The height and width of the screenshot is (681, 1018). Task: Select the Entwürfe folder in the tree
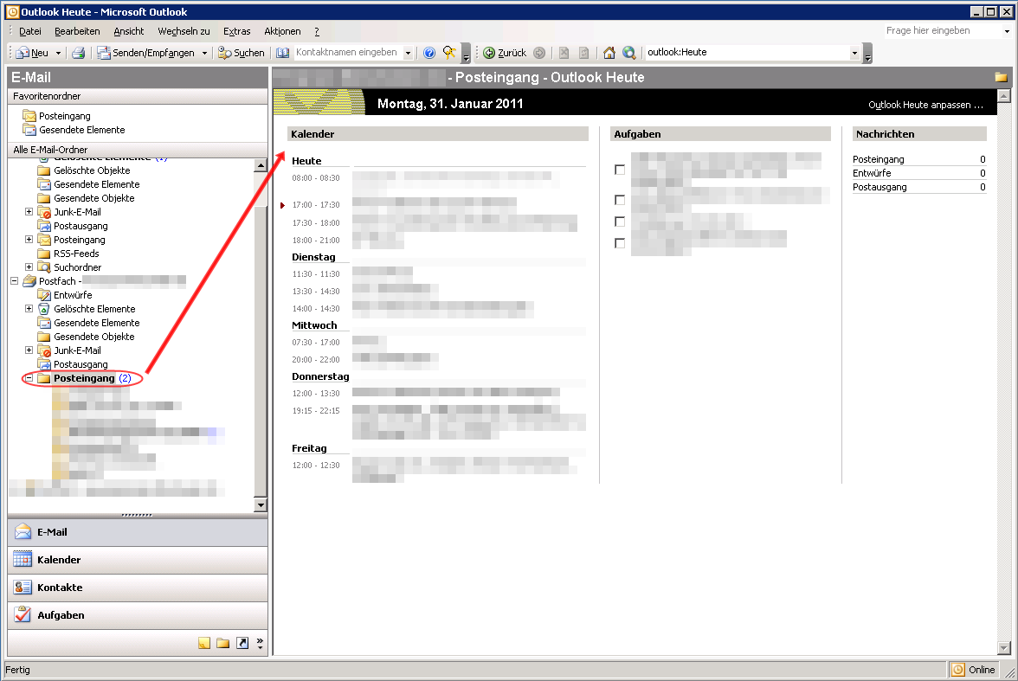point(73,295)
